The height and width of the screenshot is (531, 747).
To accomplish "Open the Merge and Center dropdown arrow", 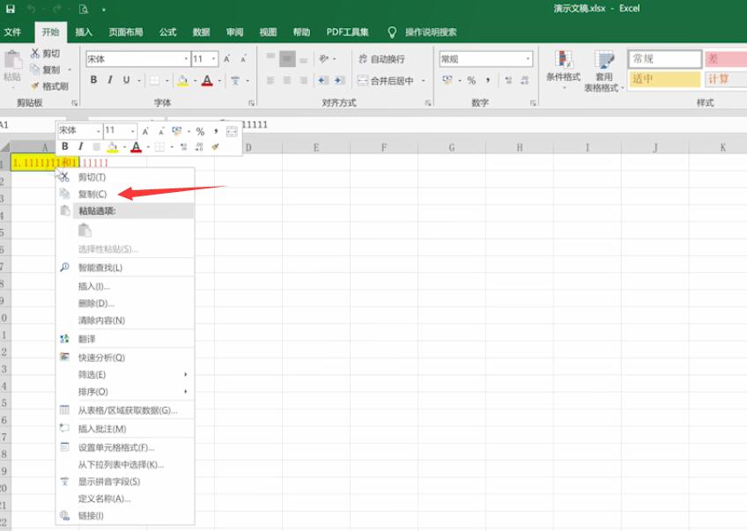I will pos(423,81).
